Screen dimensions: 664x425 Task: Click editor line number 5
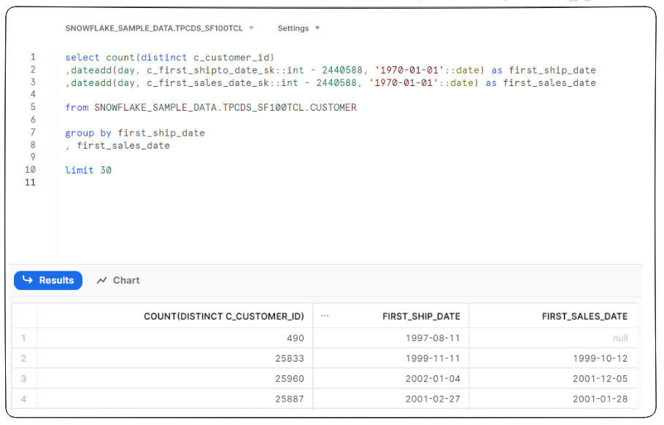pos(33,107)
